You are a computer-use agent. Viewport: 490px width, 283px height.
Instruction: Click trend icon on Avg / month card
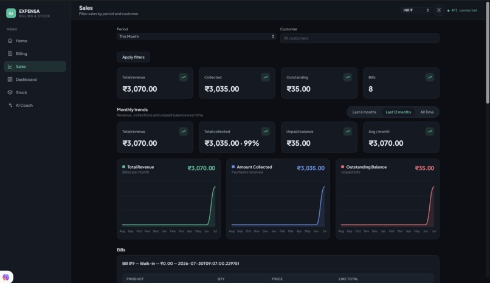coord(430,131)
